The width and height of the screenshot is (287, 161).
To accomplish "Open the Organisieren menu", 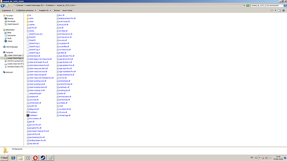I will (x=7, y=10).
